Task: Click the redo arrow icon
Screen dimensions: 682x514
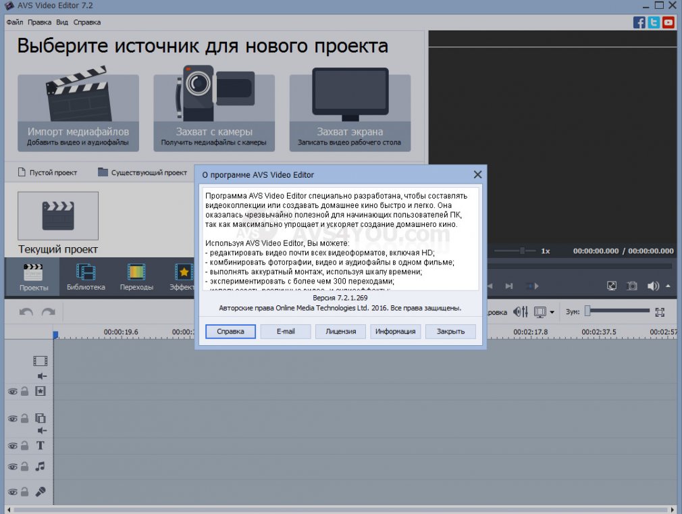Action: coord(48,312)
